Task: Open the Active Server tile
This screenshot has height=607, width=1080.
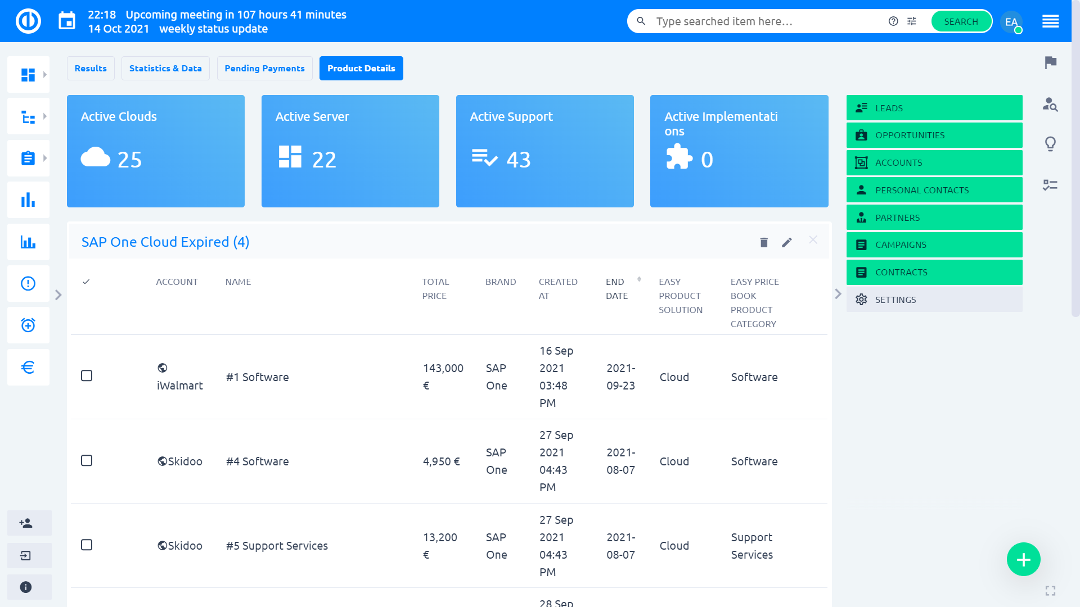Action: click(350, 151)
